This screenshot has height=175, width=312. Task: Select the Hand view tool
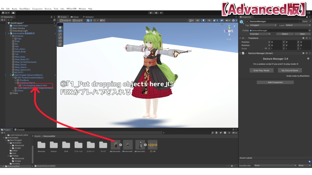click(x=60, y=27)
